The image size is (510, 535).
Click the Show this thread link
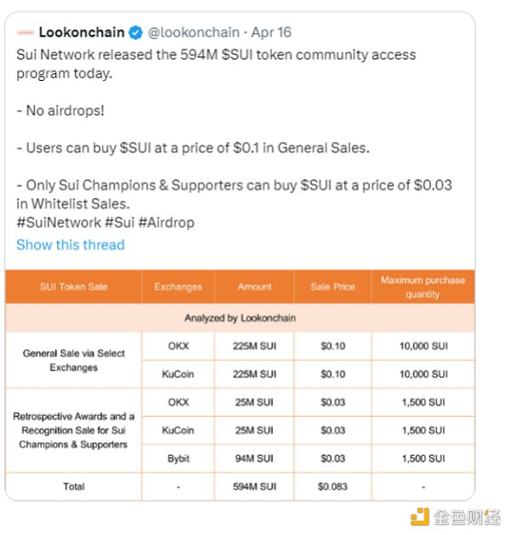click(x=71, y=245)
